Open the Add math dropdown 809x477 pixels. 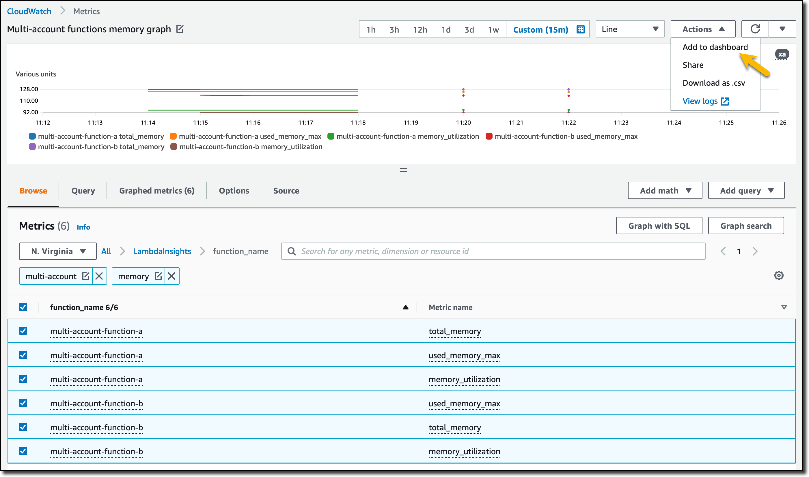tap(665, 191)
